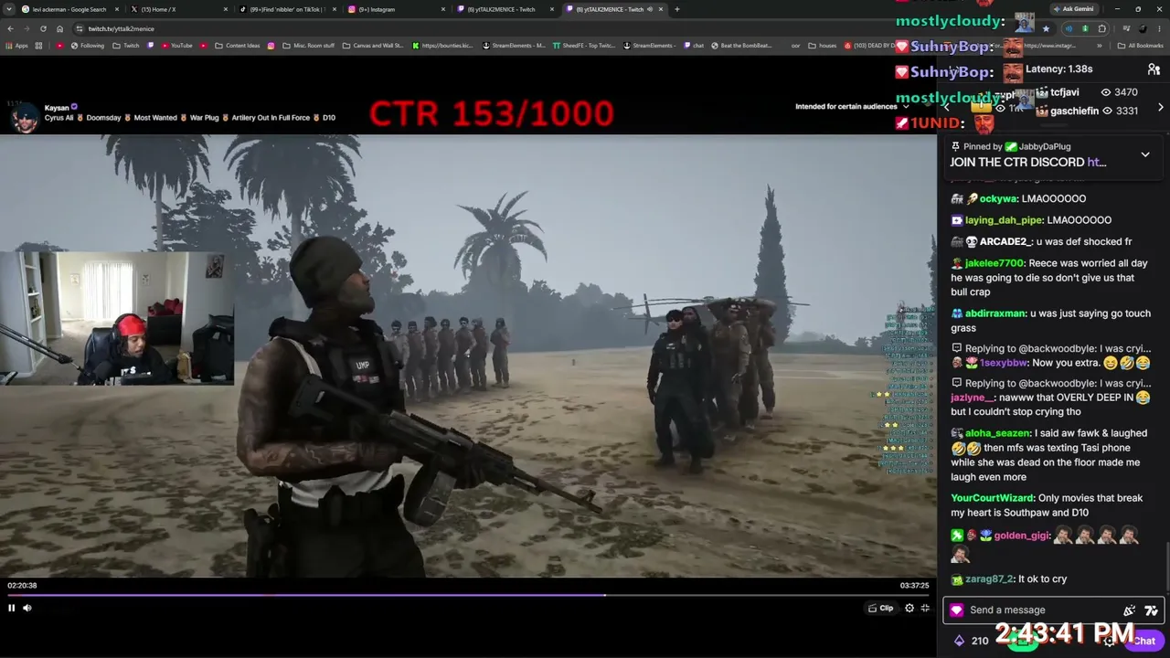Click username aloha_seazen in chat
The width and height of the screenshot is (1170, 658).
click(x=999, y=433)
